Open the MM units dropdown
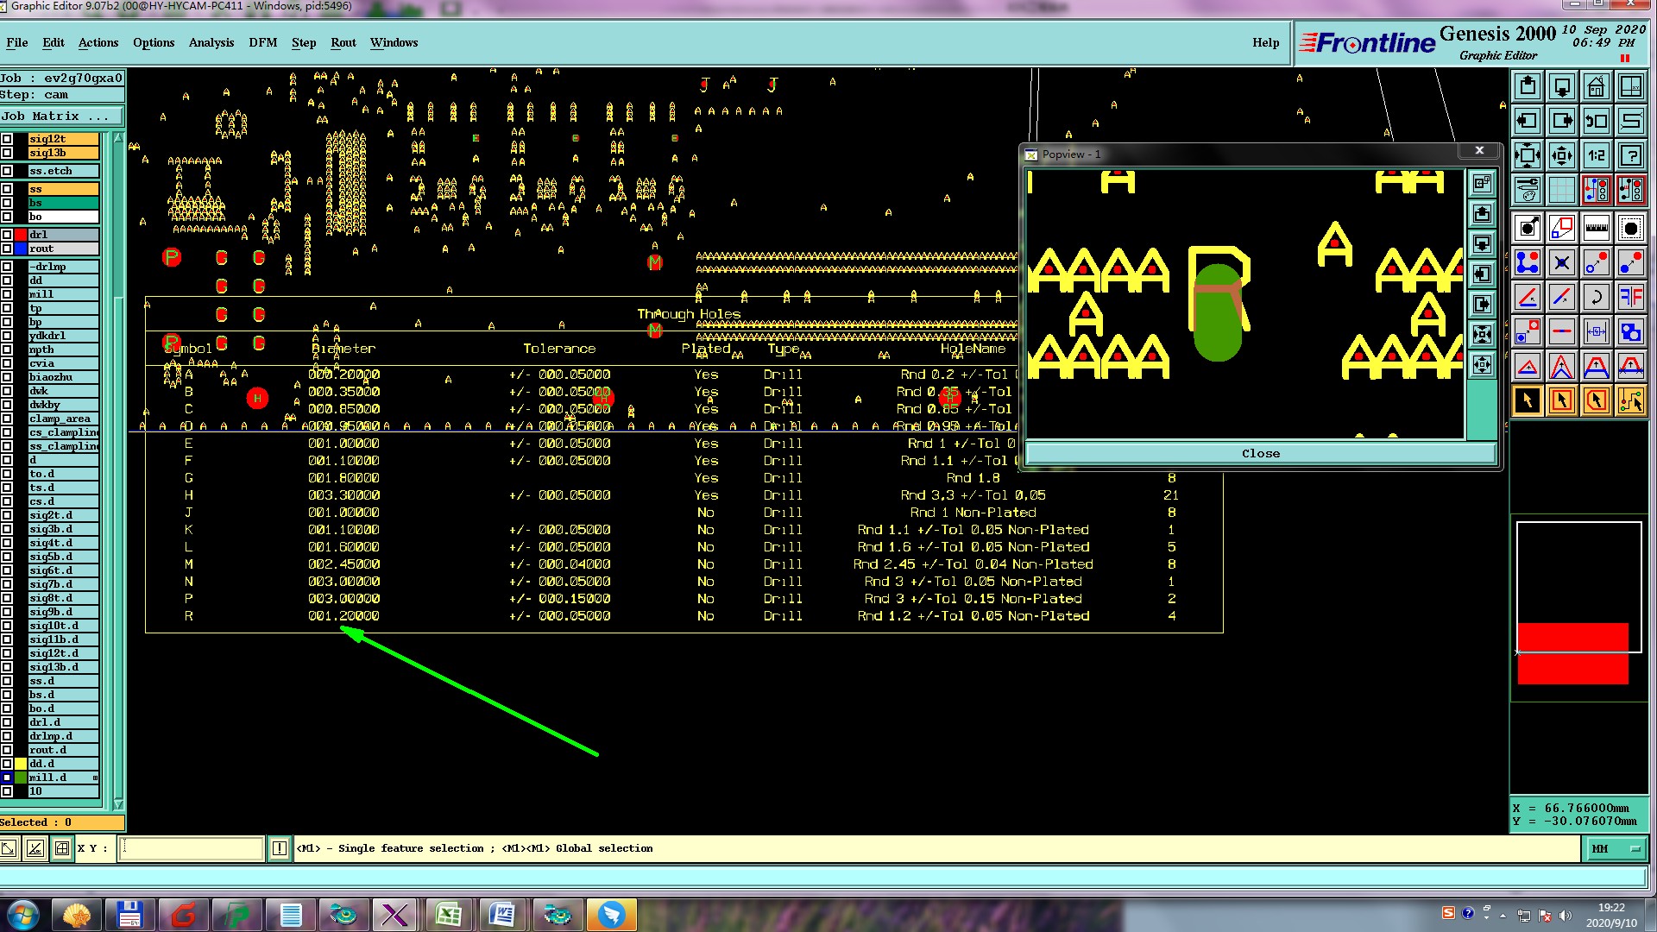 (x=1615, y=849)
